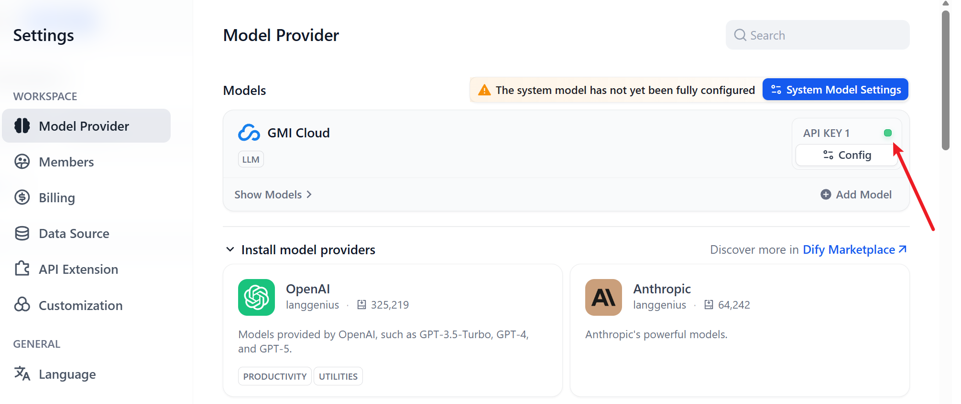Screen dimensions: 961x404
Task: Click the API Extension puzzle icon
Action: click(x=22, y=269)
